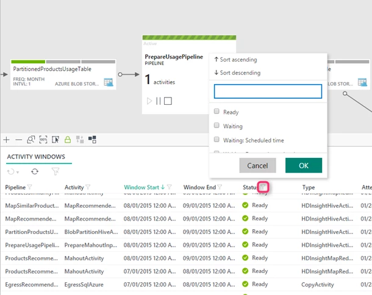Refresh the activity windows list

click(35, 171)
